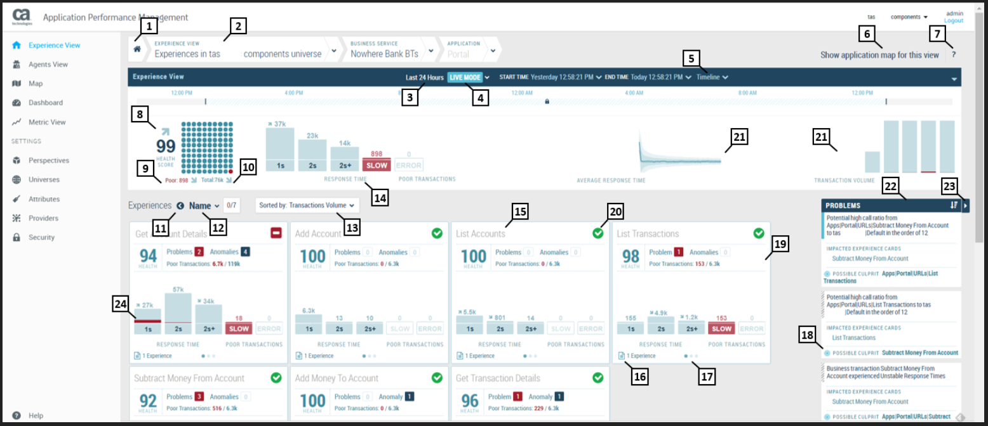Click the Transaction Volume bar chart
This screenshot has width=988, height=426.
pyautogui.click(x=910, y=146)
